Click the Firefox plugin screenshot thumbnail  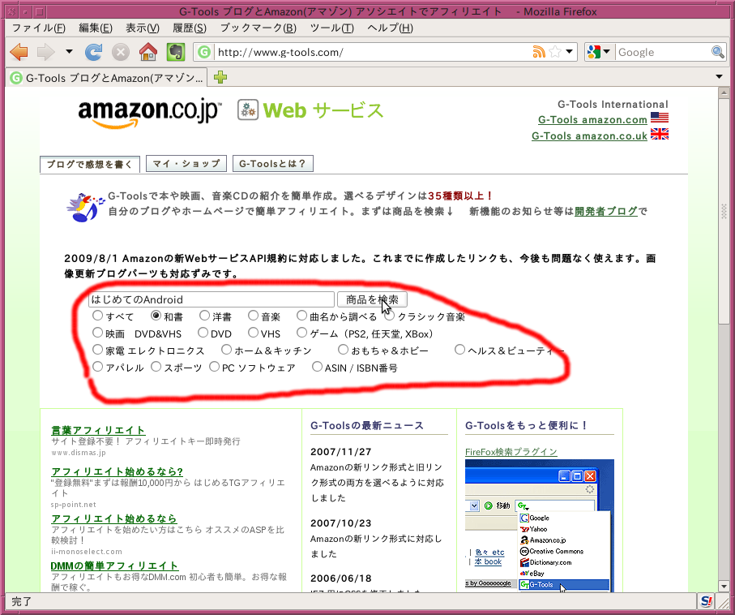(x=540, y=525)
